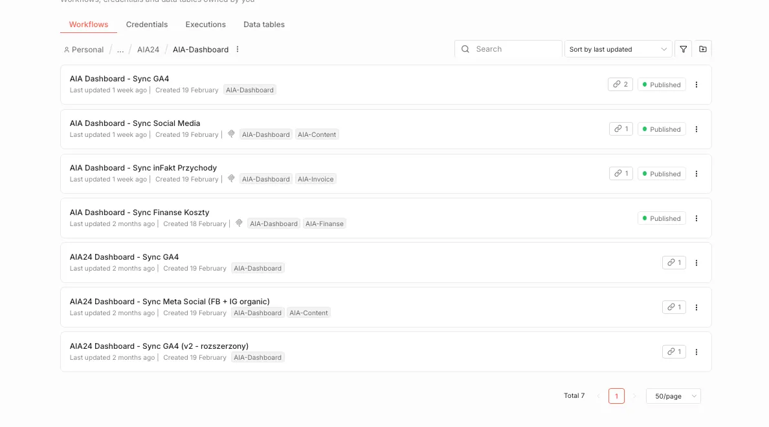
Task: Click the link badge on Sync Social Media row
Action: [621, 129]
